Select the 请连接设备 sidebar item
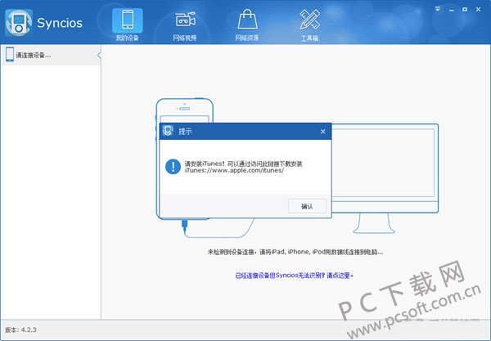Viewport: 491px width, 341px height. 51,55
